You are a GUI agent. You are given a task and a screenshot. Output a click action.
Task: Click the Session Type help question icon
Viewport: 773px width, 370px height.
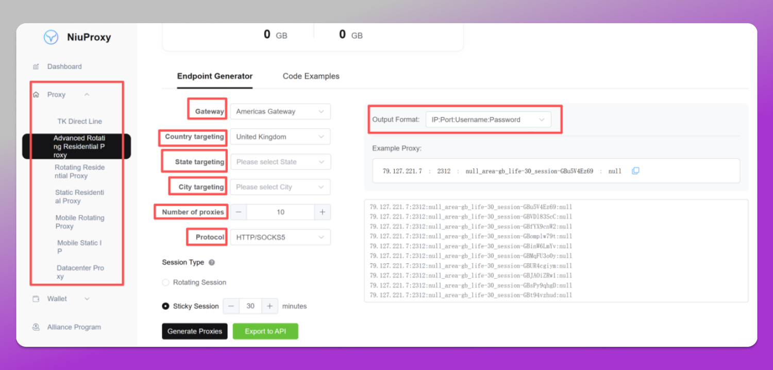(x=211, y=262)
